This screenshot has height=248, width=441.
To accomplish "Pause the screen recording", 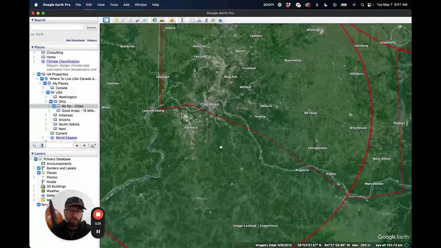I will point(98,232).
